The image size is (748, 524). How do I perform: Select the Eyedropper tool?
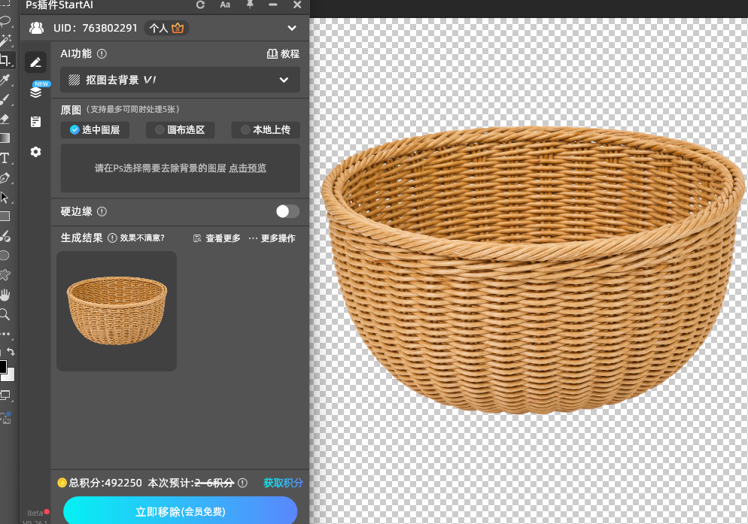(x=5, y=80)
